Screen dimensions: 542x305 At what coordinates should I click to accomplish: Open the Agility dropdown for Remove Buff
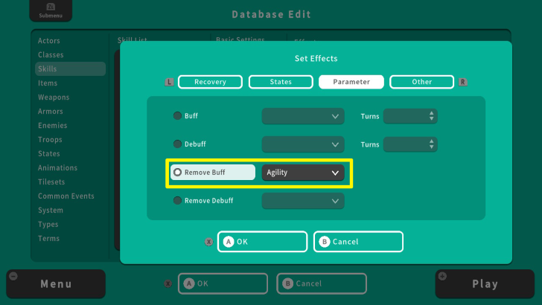pyautogui.click(x=303, y=173)
